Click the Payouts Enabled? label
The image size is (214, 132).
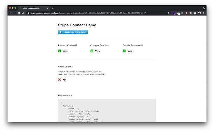[67, 45]
